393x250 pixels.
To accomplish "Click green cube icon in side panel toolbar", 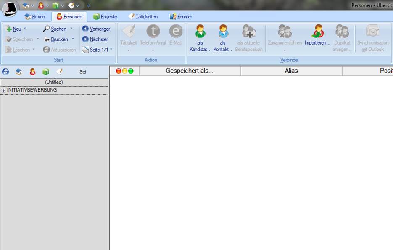I will pyautogui.click(x=45, y=72).
